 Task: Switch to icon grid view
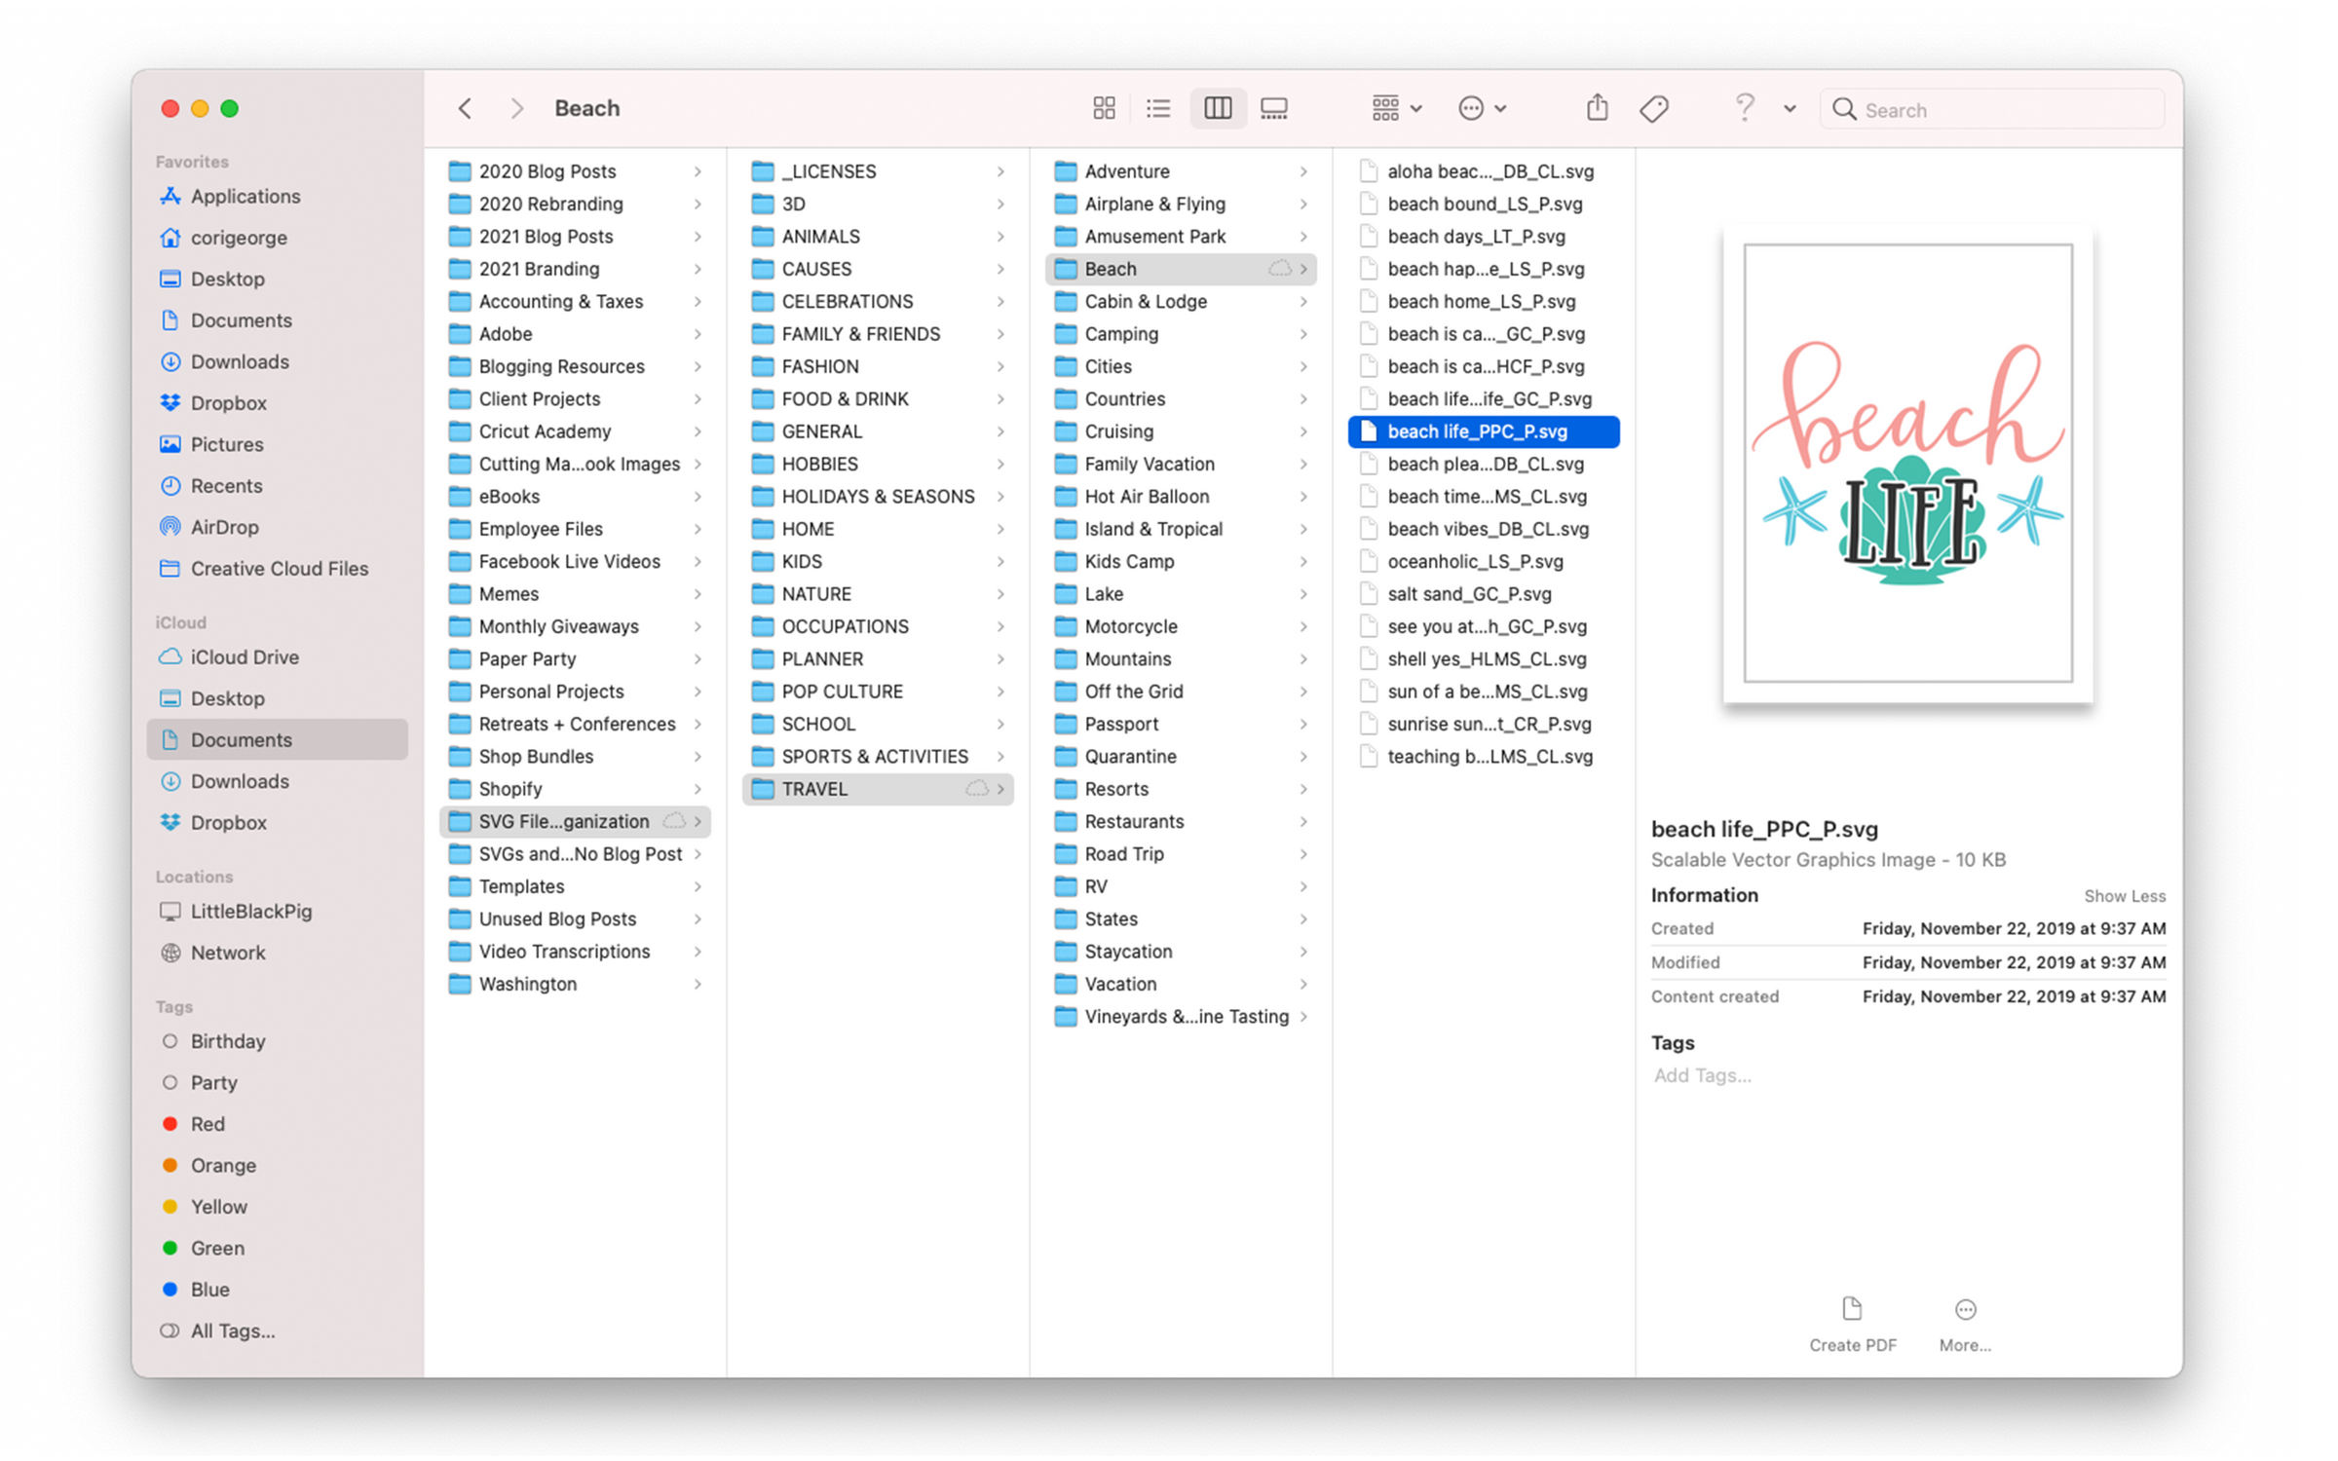click(1104, 108)
